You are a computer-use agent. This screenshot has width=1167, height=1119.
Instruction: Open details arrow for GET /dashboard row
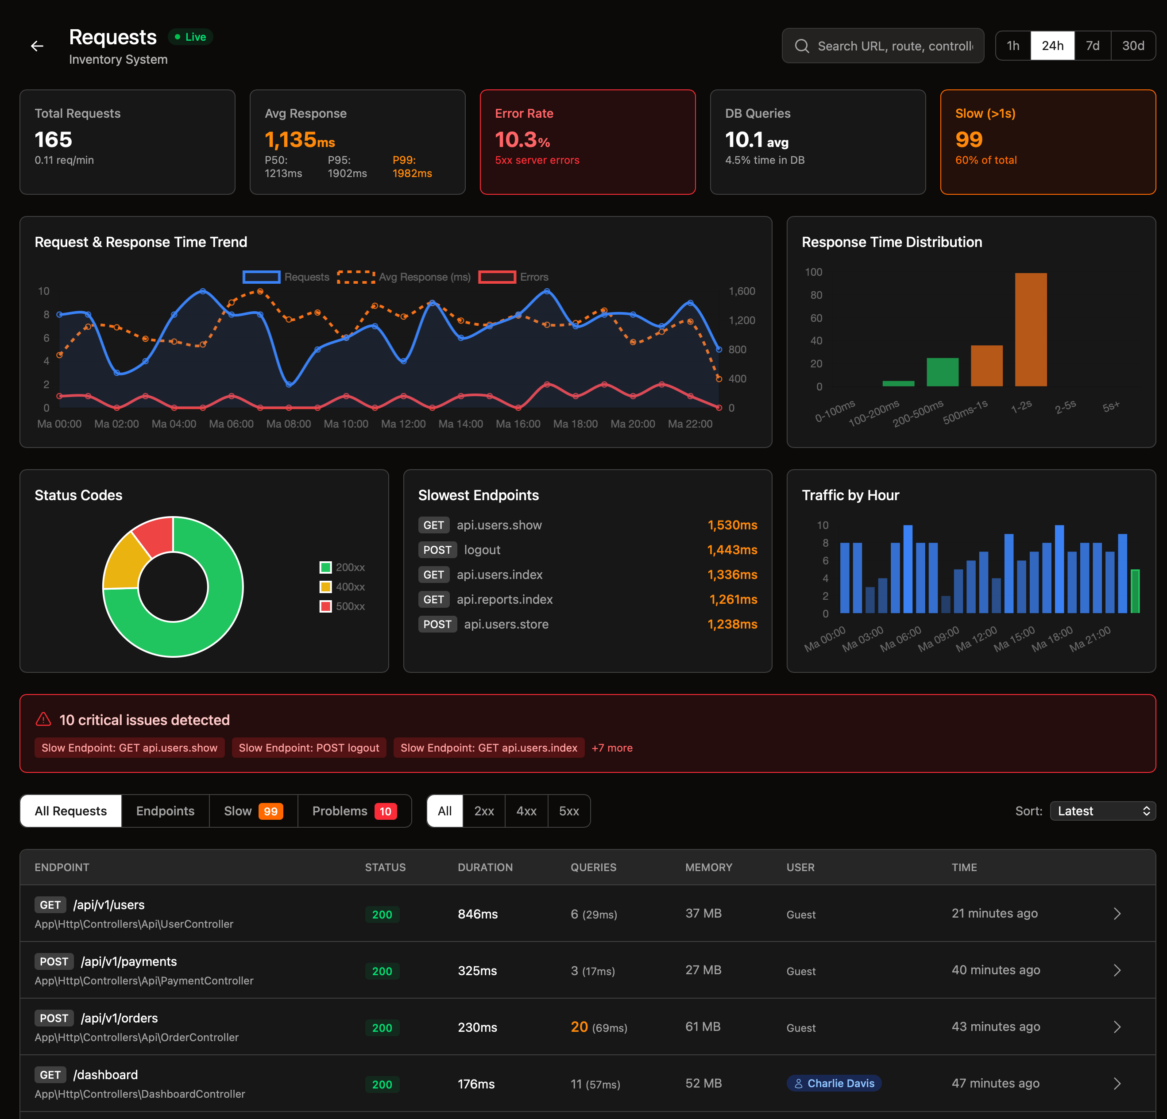1117,1083
